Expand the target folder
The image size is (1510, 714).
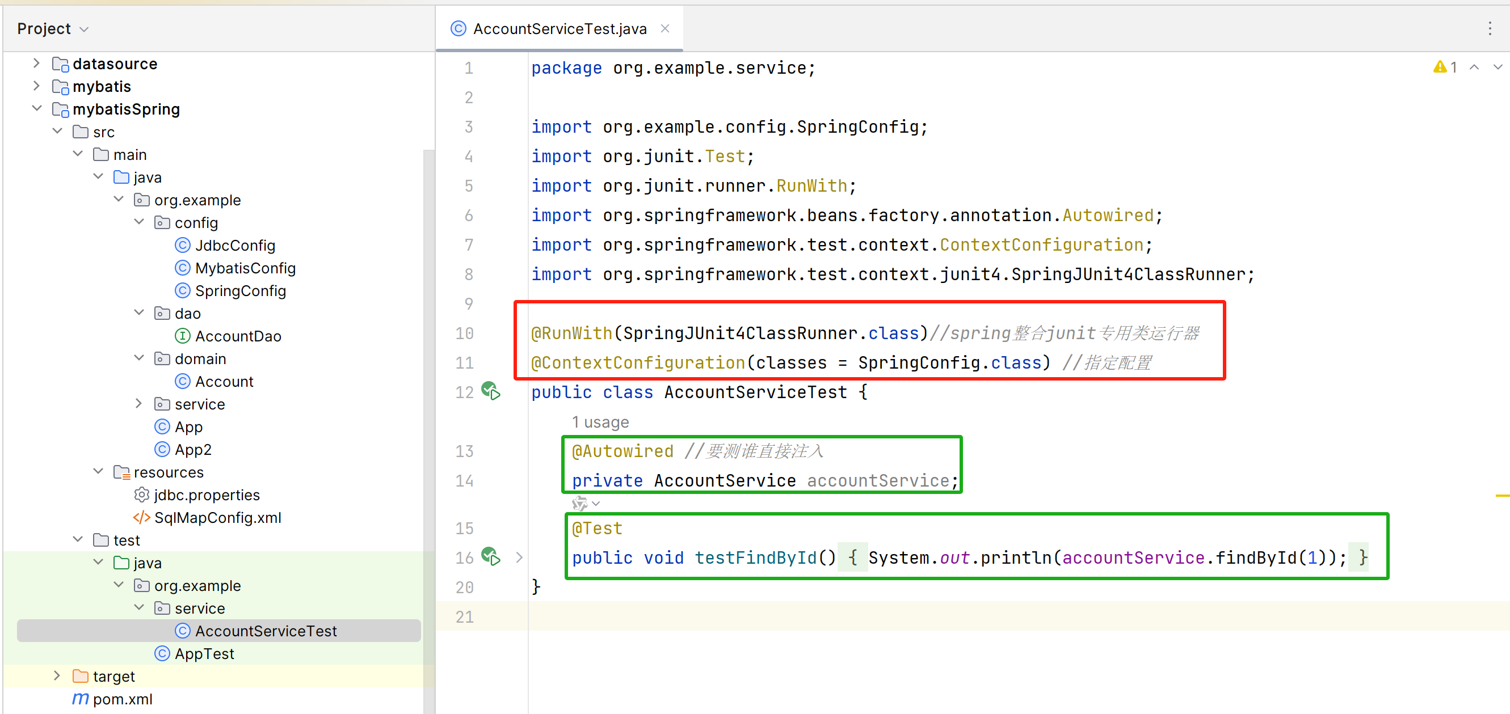[57, 676]
